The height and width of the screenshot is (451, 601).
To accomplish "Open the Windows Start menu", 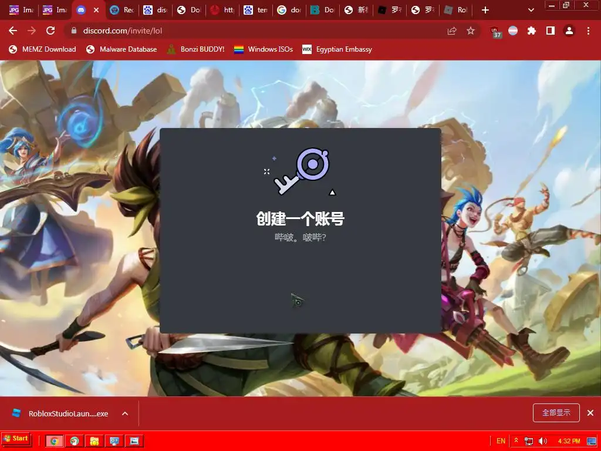I will coord(16,439).
